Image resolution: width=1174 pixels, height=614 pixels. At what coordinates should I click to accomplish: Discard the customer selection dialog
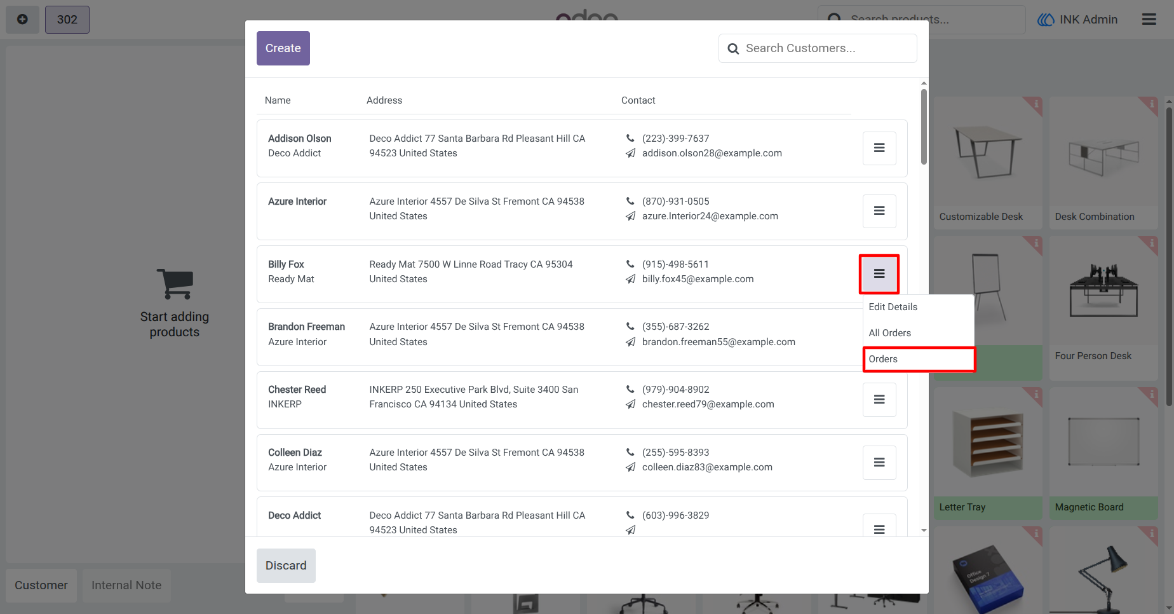point(286,566)
